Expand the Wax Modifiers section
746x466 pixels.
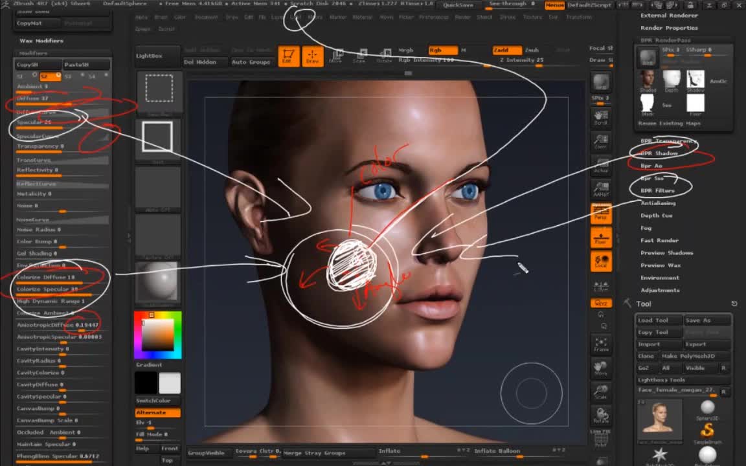(x=41, y=41)
